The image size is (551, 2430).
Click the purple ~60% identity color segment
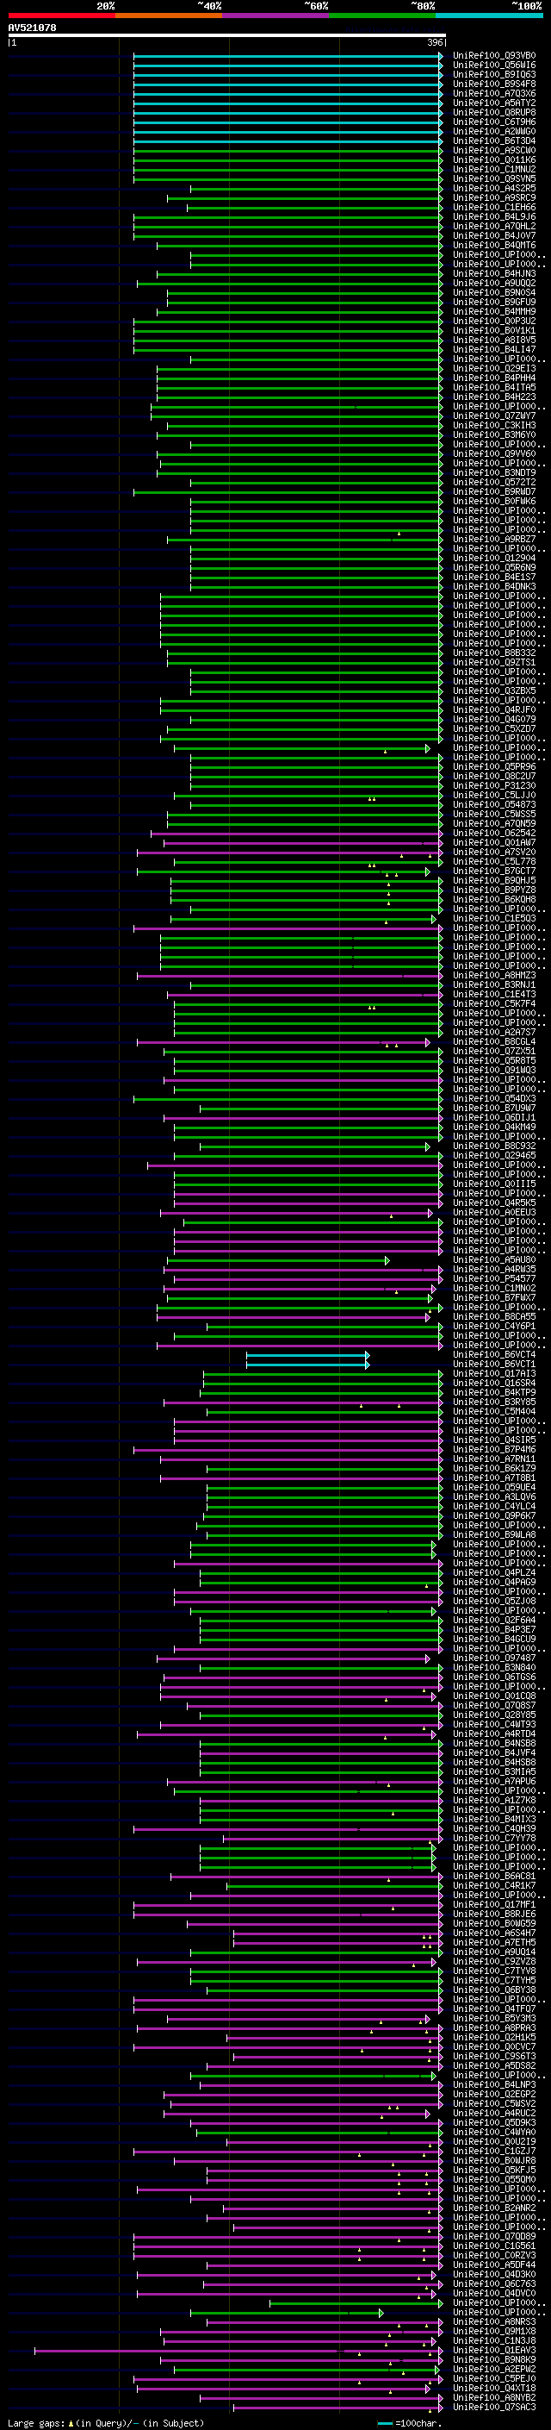tap(276, 16)
